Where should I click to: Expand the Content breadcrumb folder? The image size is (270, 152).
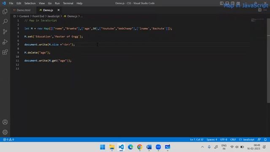pos(24,16)
